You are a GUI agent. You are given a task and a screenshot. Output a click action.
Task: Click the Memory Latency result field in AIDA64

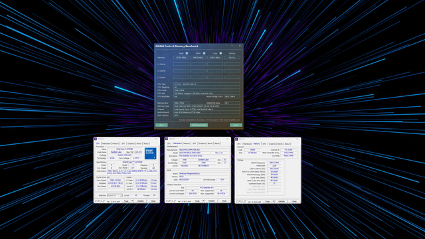coord(232,58)
